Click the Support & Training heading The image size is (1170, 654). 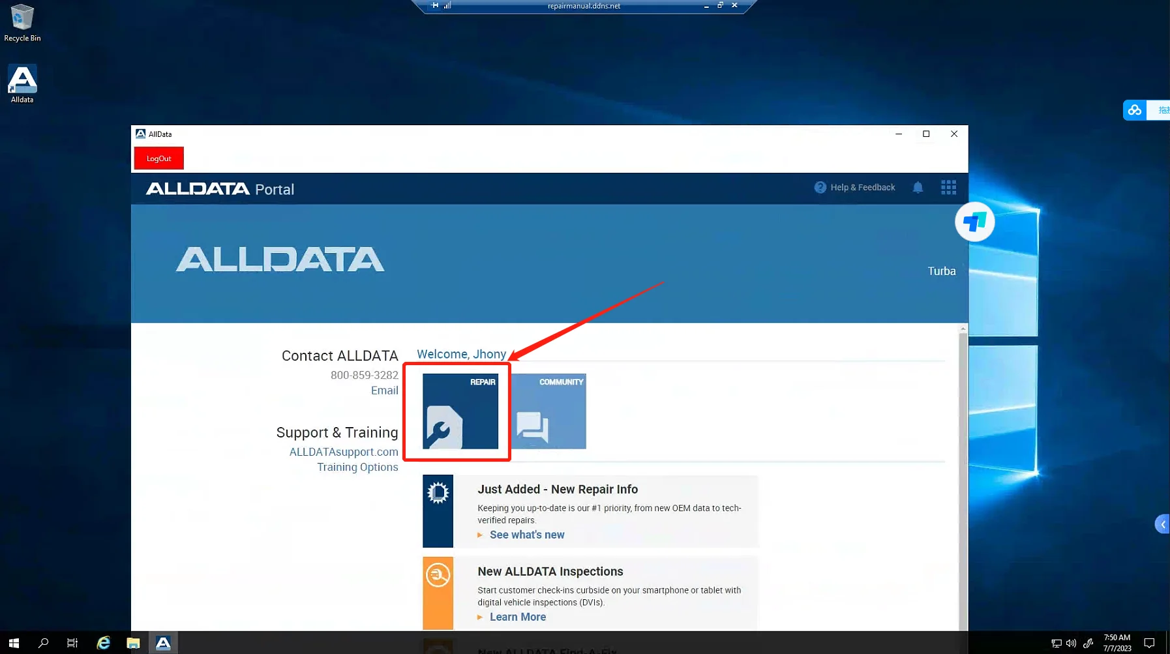(x=337, y=433)
